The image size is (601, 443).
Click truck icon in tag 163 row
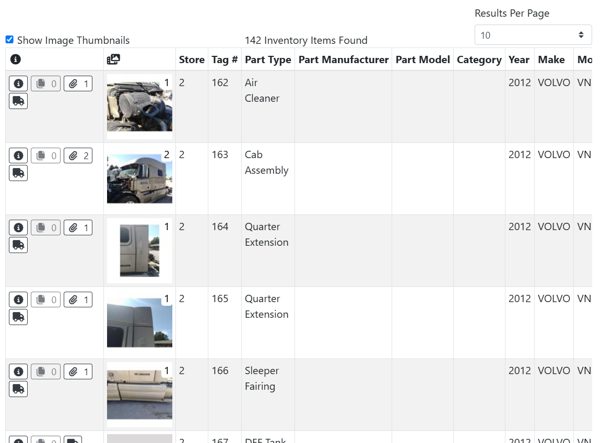18,173
